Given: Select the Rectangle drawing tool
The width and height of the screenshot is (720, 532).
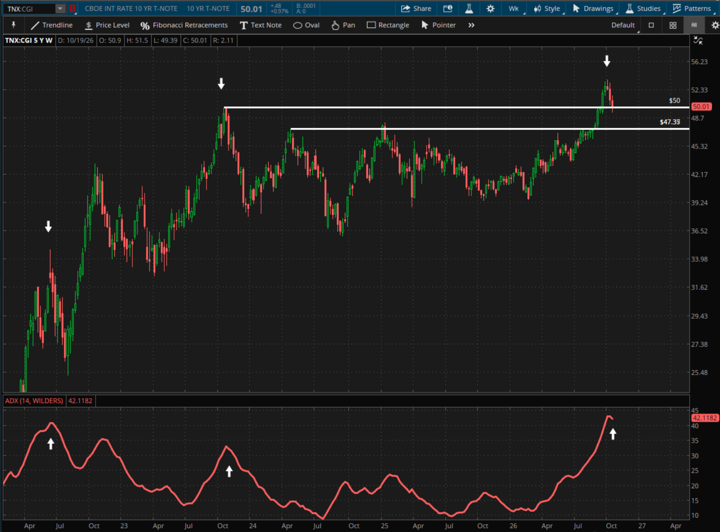Looking at the screenshot, I should (387, 25).
